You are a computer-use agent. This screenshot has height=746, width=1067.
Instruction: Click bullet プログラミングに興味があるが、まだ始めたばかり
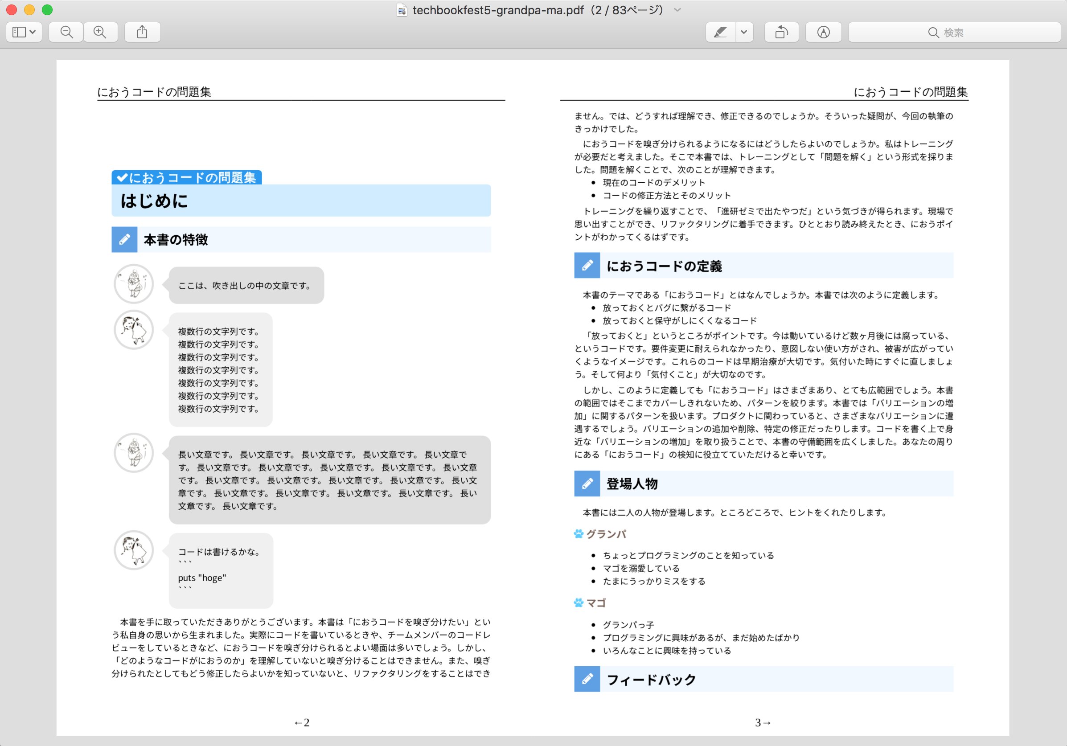tap(701, 638)
